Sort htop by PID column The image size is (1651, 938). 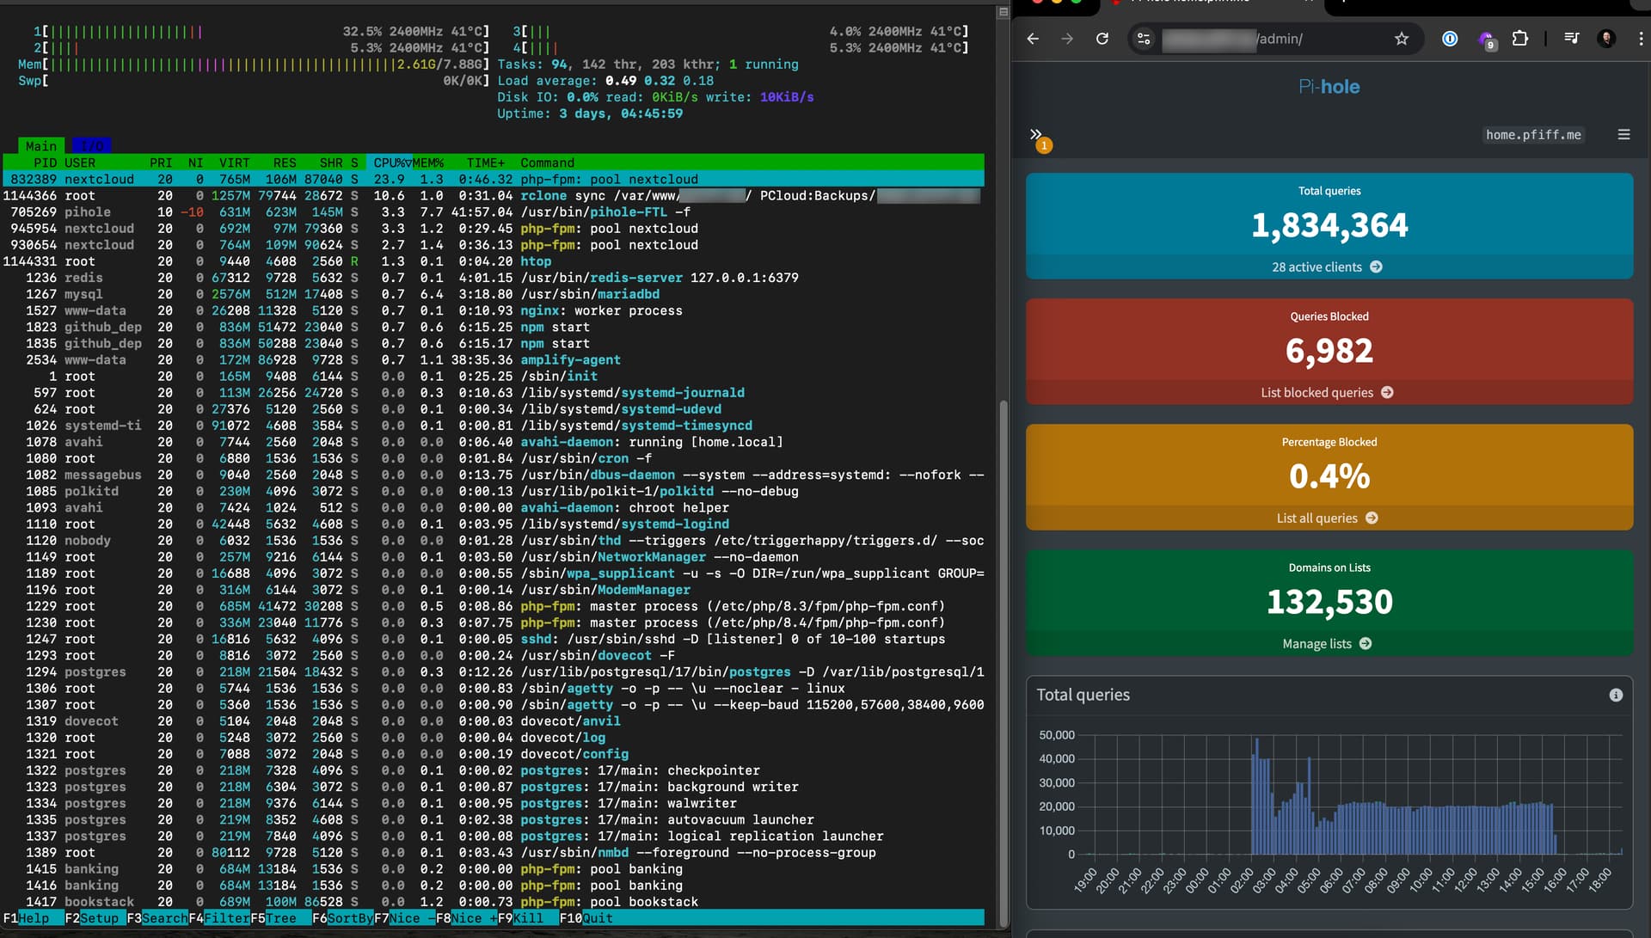pyautogui.click(x=45, y=162)
